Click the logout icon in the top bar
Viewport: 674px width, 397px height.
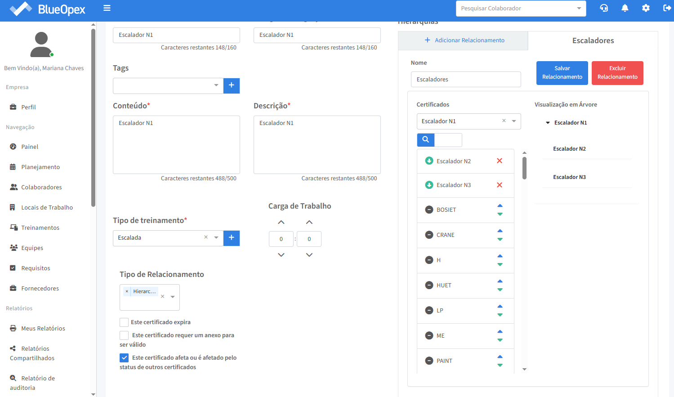click(667, 8)
